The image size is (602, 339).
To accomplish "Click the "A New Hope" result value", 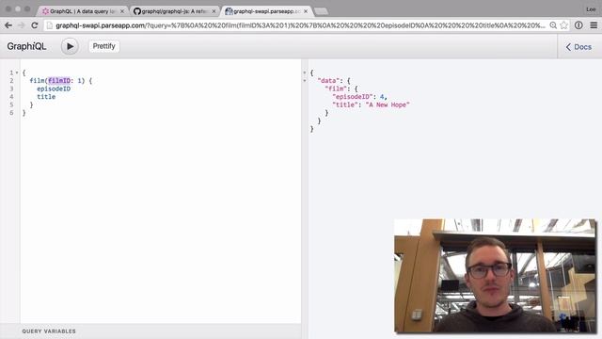I will tap(388, 105).
